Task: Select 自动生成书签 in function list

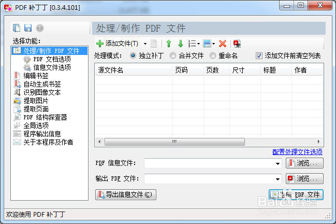Action: (42, 84)
